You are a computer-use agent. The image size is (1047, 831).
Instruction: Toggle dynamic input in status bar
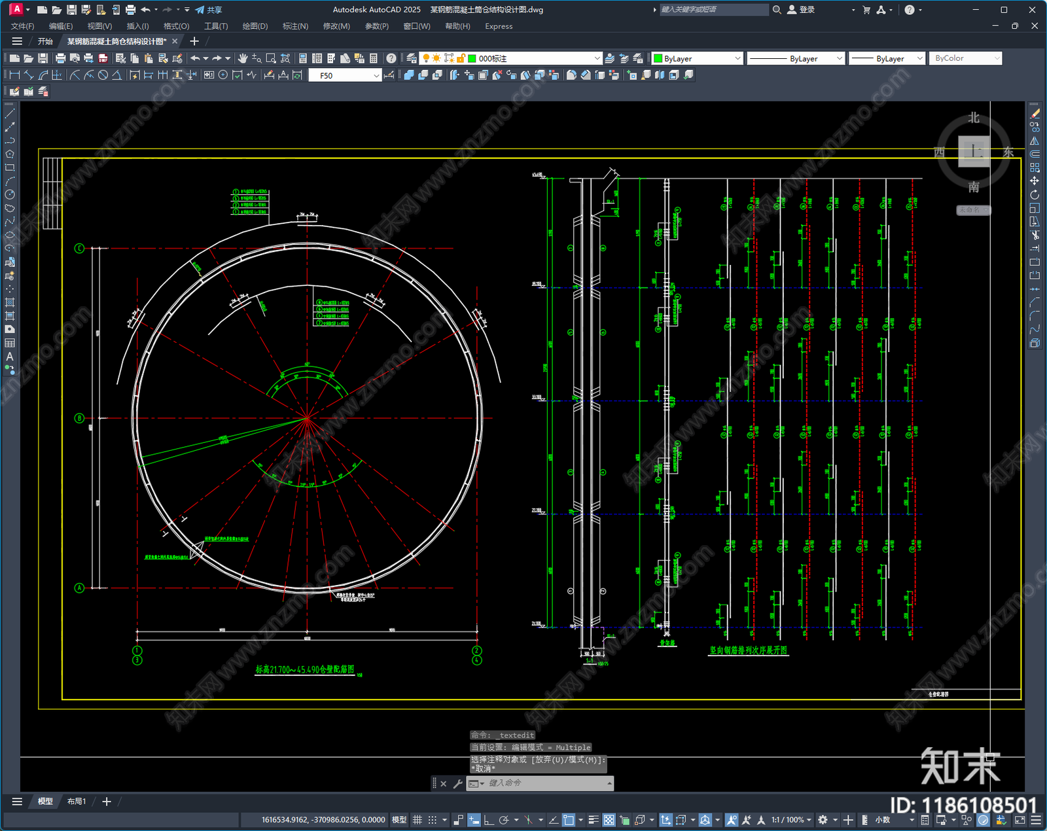(x=474, y=820)
